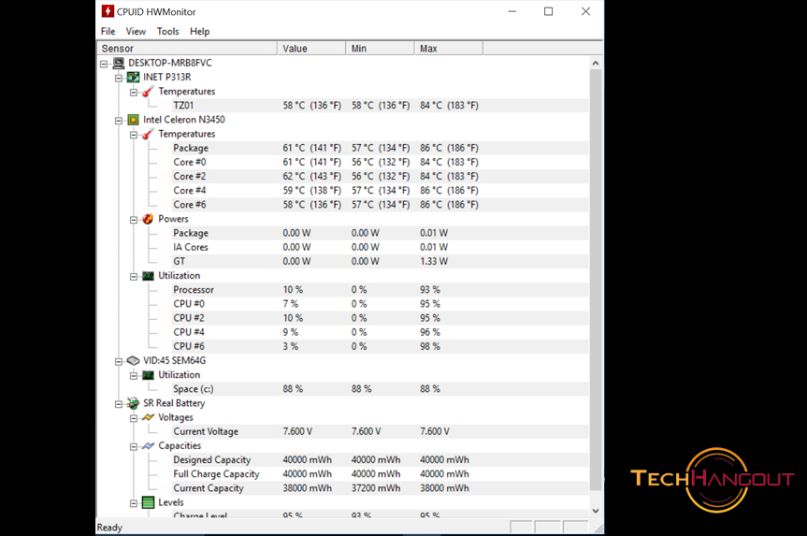Click the thermometer icon under Intel Celeron
This screenshot has height=536, width=807.
(149, 134)
